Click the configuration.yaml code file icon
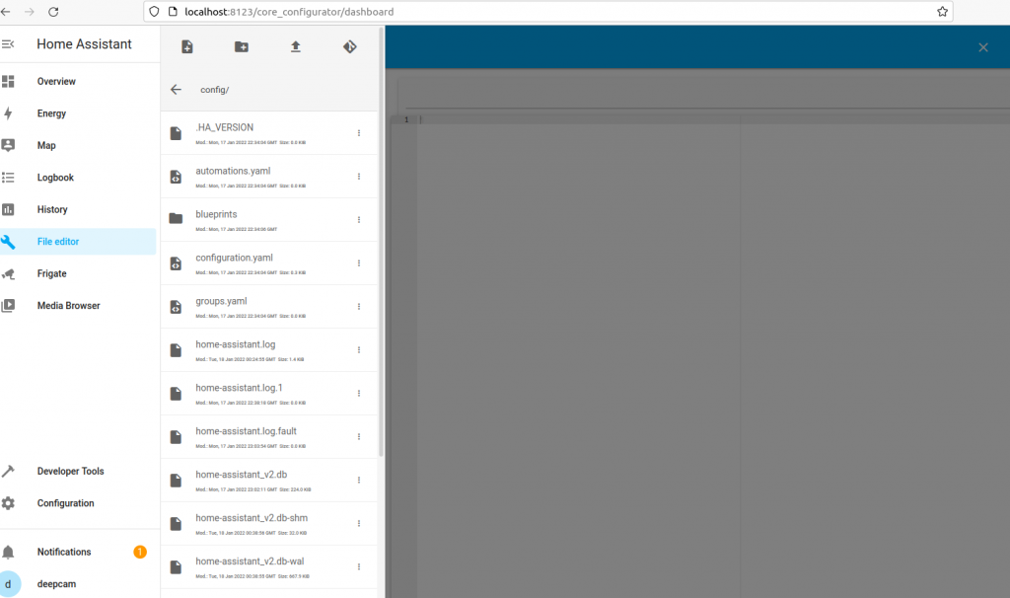 pos(176,262)
